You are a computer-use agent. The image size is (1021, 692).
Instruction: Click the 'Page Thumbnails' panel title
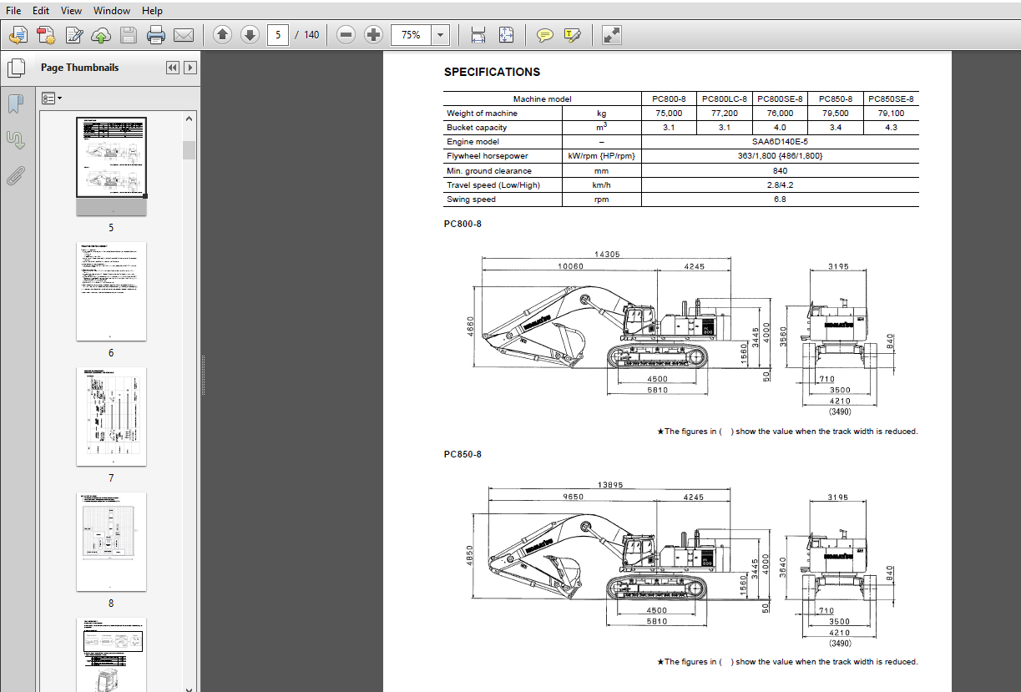click(79, 68)
